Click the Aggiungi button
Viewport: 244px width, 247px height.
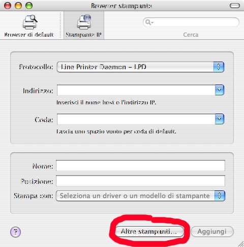[x=212, y=231]
